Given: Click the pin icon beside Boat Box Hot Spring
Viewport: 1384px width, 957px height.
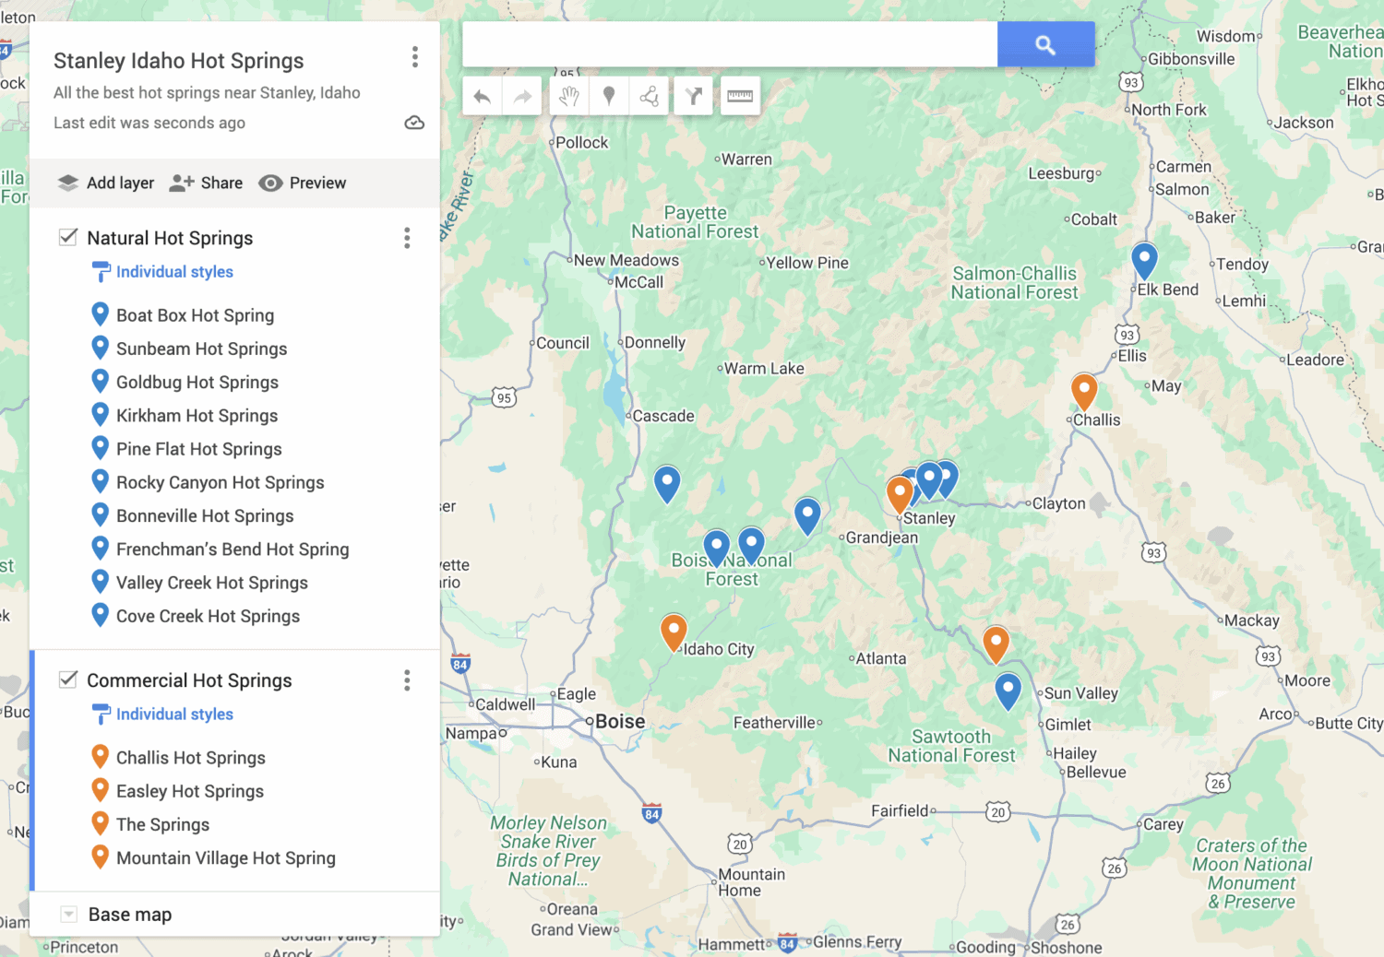Looking at the screenshot, I should (x=101, y=313).
